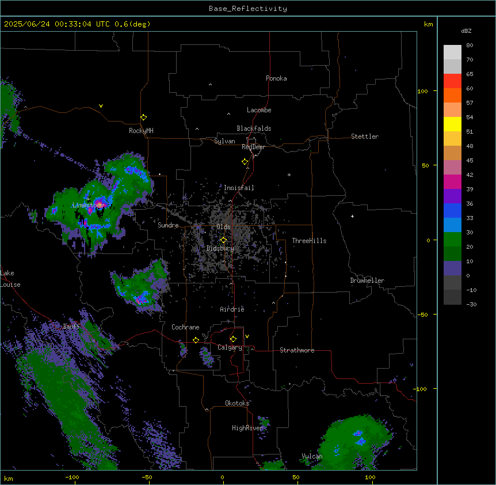Click the 100 tick label on the vertical axis
Image resolution: width=496 pixels, height=485 pixels.
[422, 92]
